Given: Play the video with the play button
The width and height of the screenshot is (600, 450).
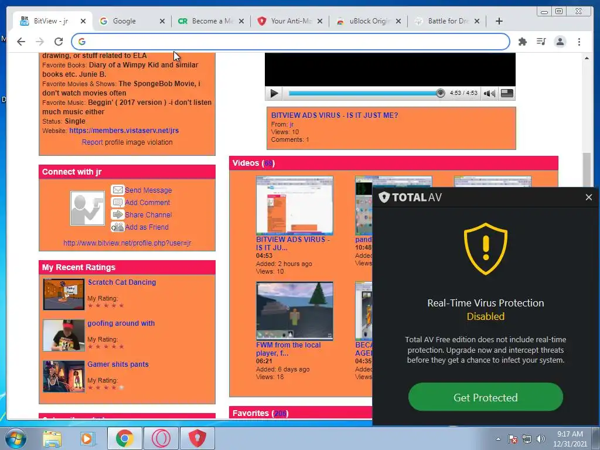Looking at the screenshot, I should 274,93.
